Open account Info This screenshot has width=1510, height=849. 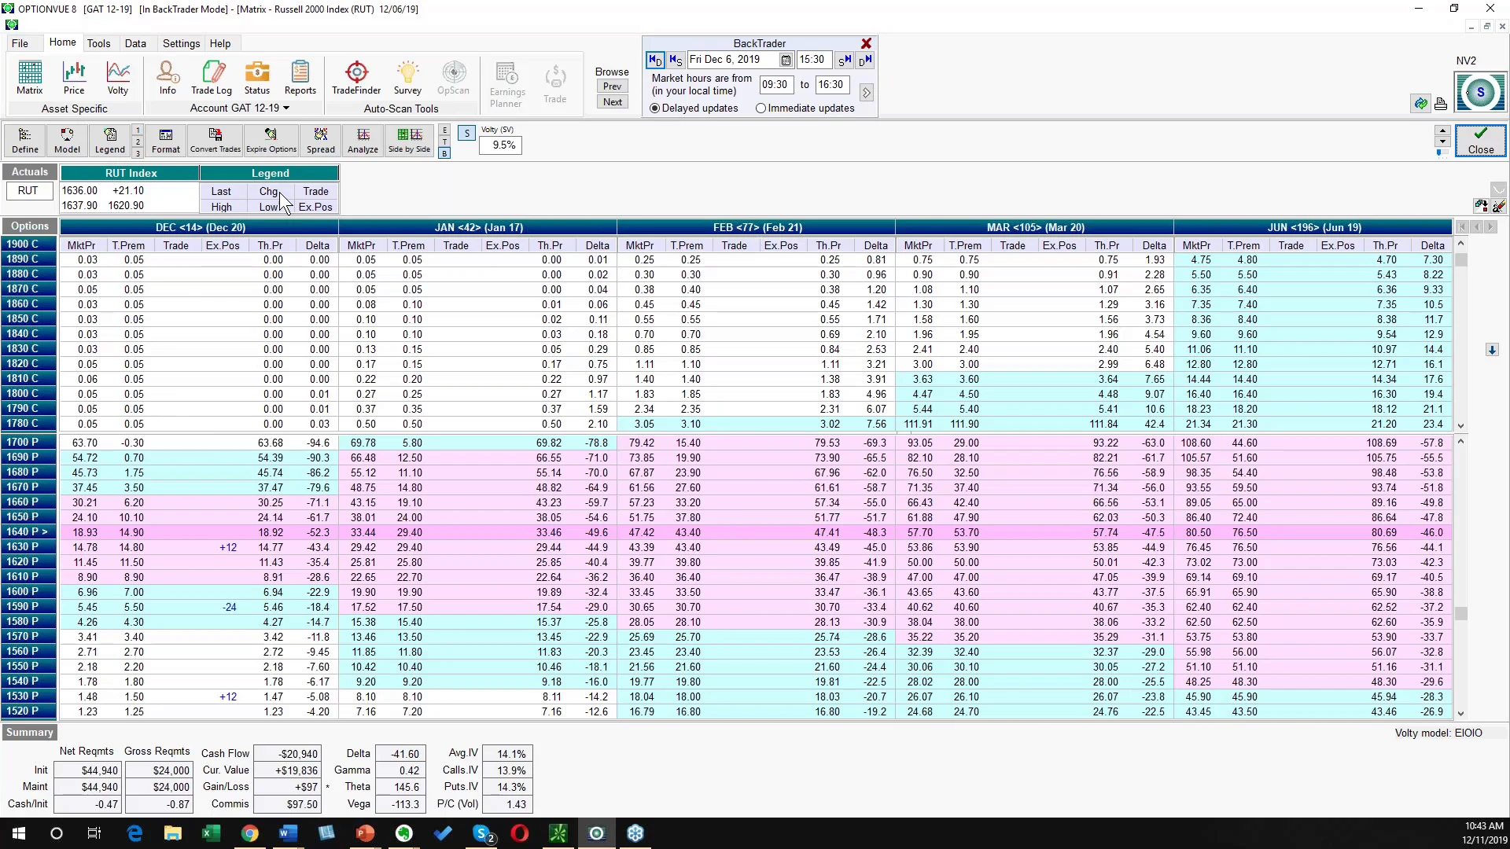pos(168,79)
